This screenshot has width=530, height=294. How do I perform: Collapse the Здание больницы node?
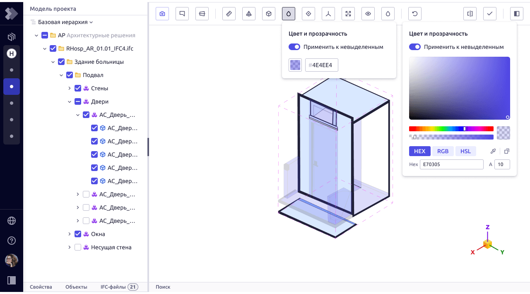[x=53, y=62]
